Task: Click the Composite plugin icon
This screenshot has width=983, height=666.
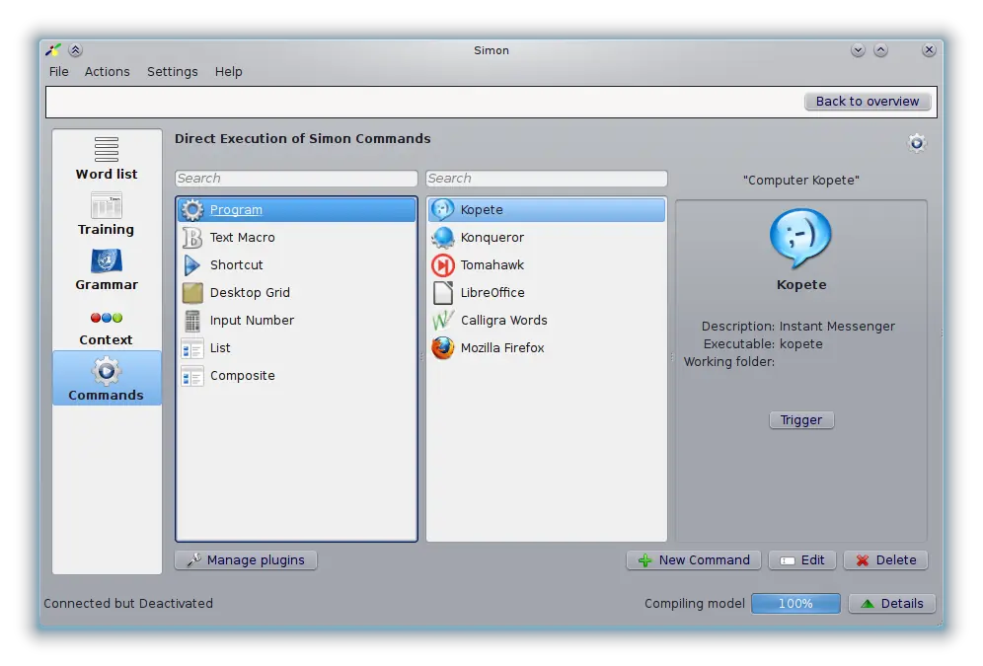Action: pyautogui.click(x=192, y=376)
